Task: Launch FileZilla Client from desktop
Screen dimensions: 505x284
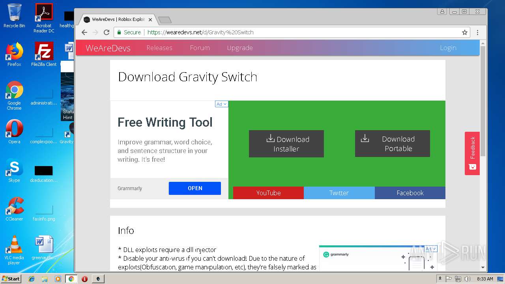Action: 44,54
